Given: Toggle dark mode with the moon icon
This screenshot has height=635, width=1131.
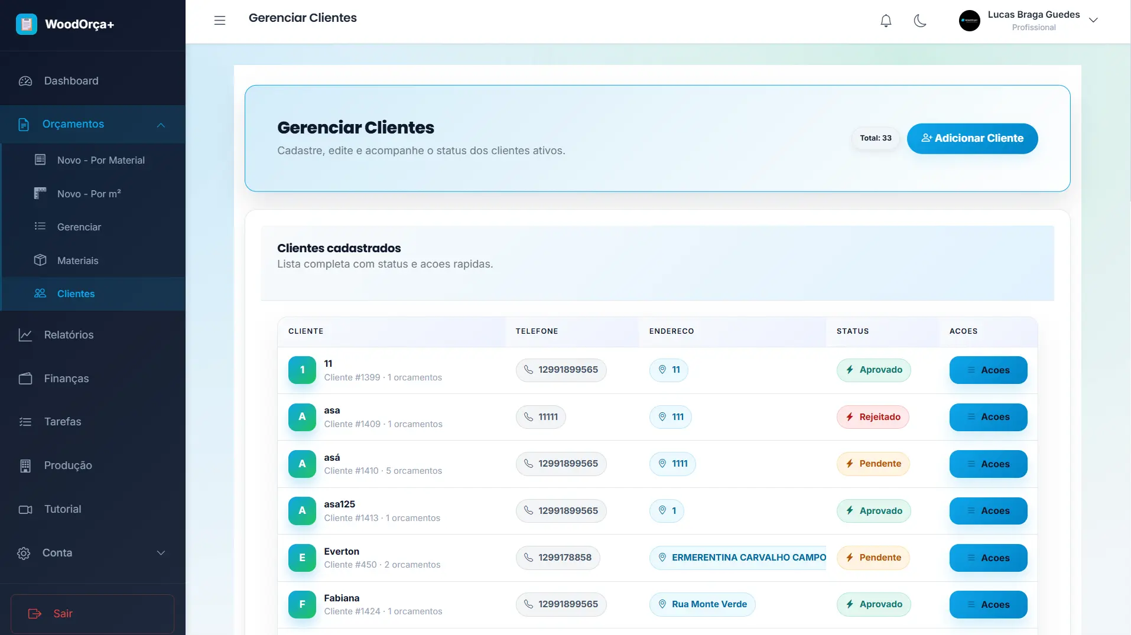Looking at the screenshot, I should (x=920, y=21).
